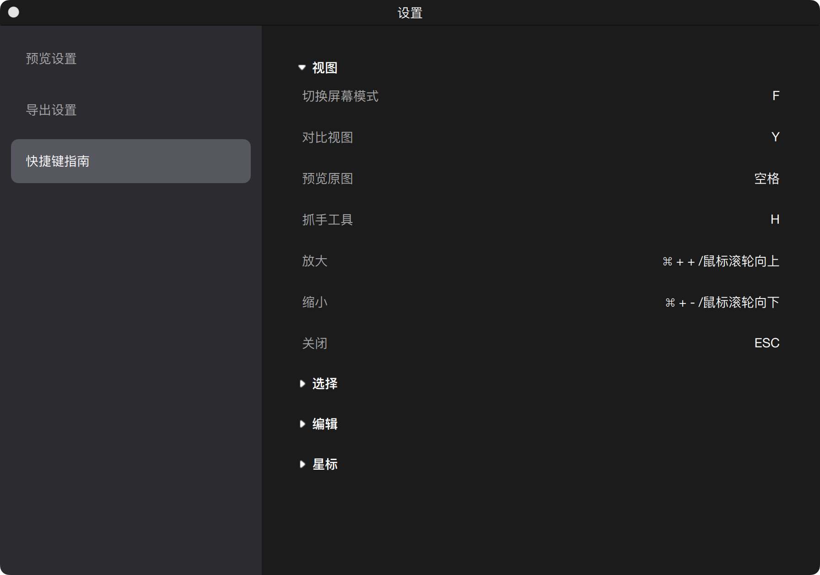Click the zoom-out 鼠标滚轮向下 shortcut text
The width and height of the screenshot is (820, 575).
tap(722, 303)
